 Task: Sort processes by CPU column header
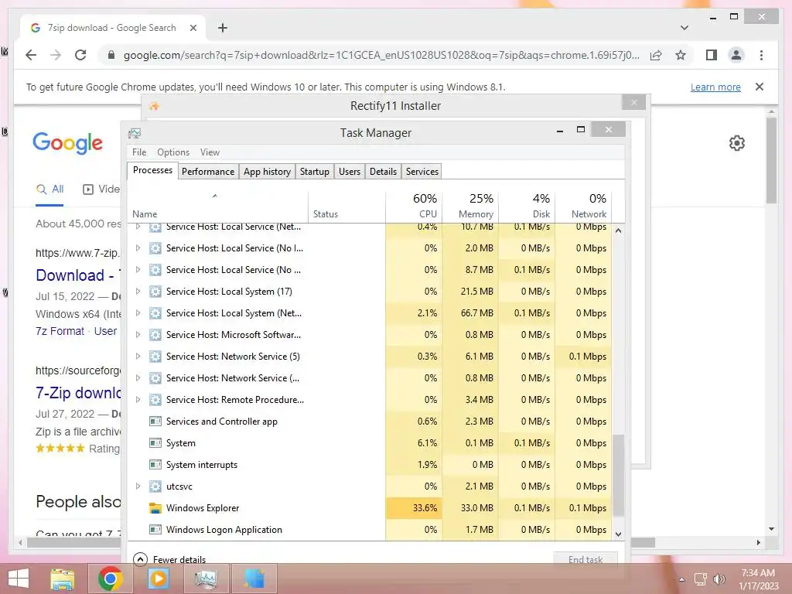point(414,206)
